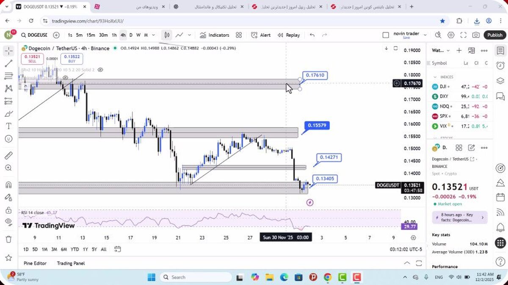Open the Indicators dialog
This screenshot has width=508, height=285.
(x=214, y=35)
